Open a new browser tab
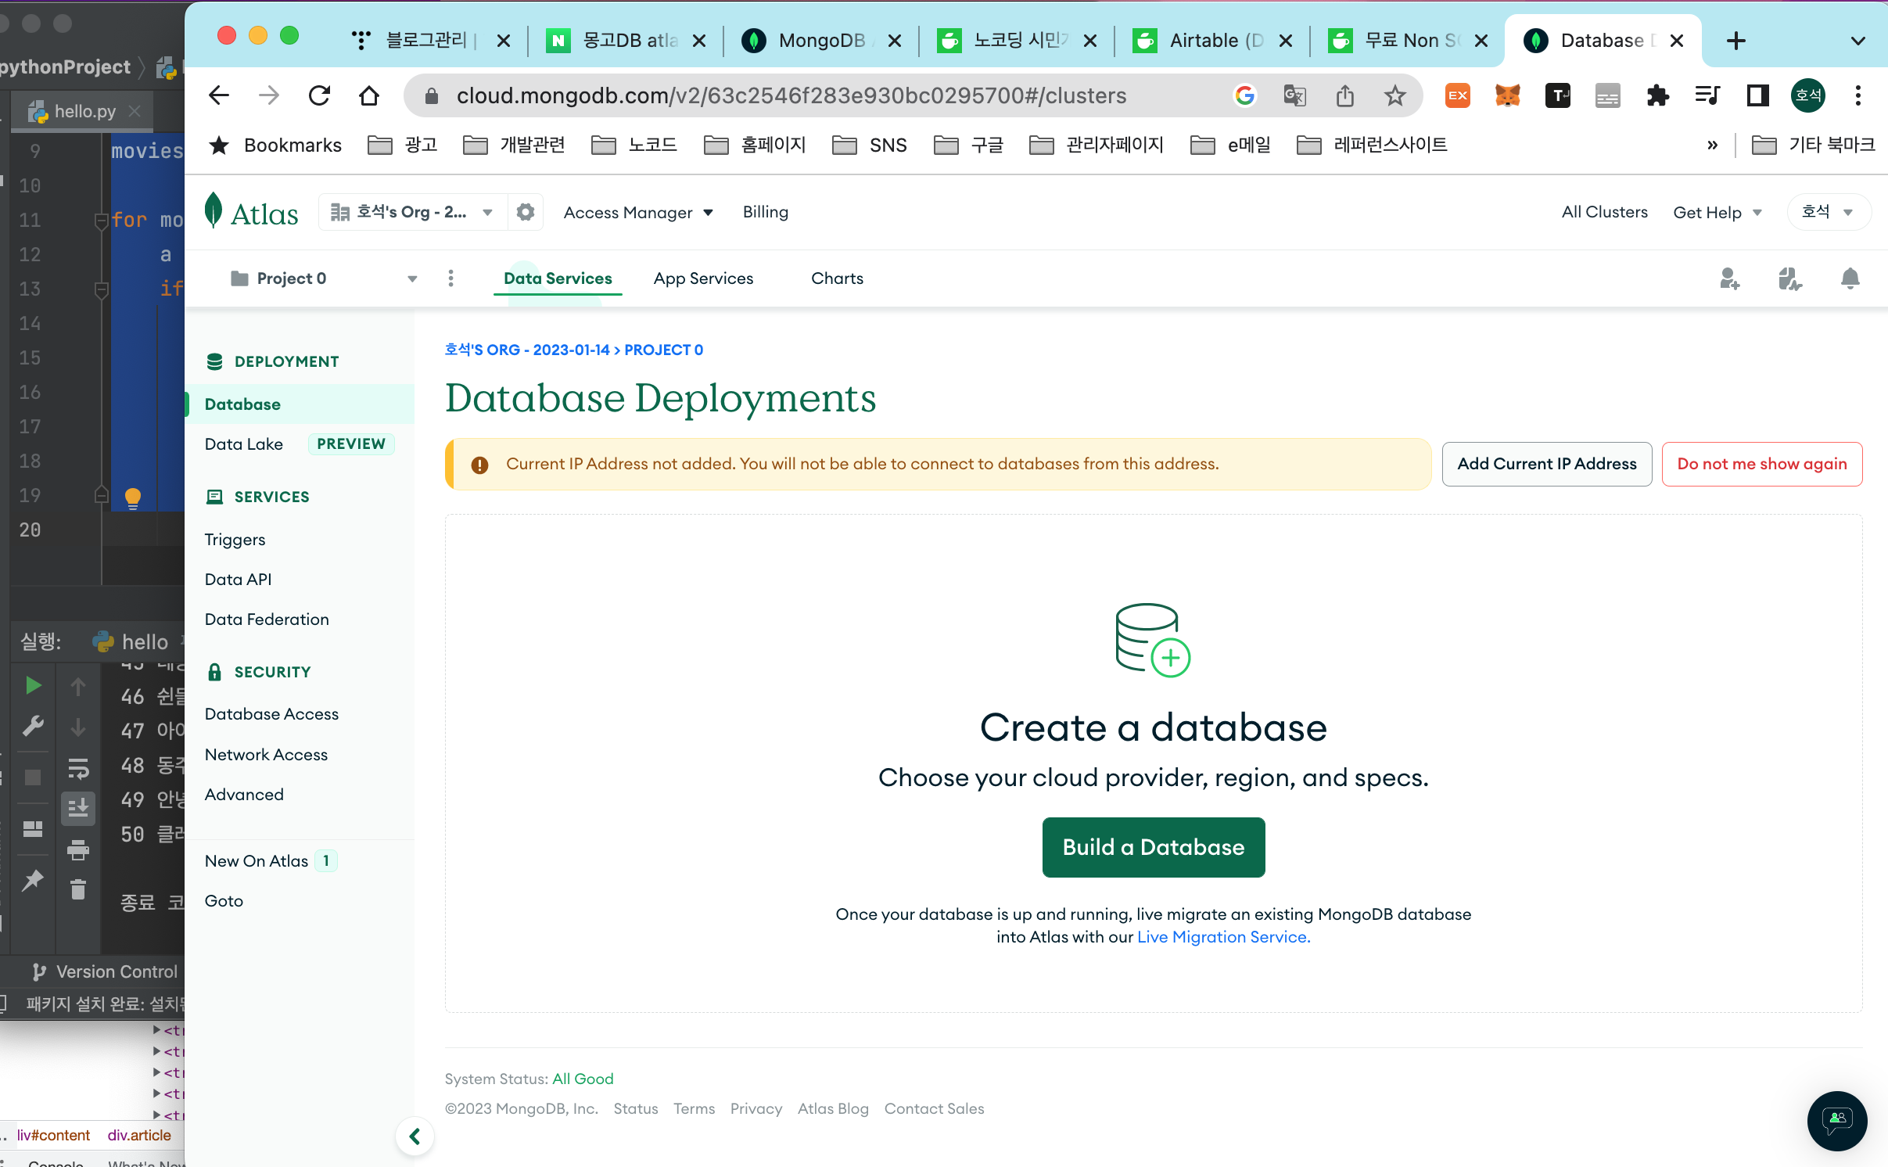 click(1736, 41)
